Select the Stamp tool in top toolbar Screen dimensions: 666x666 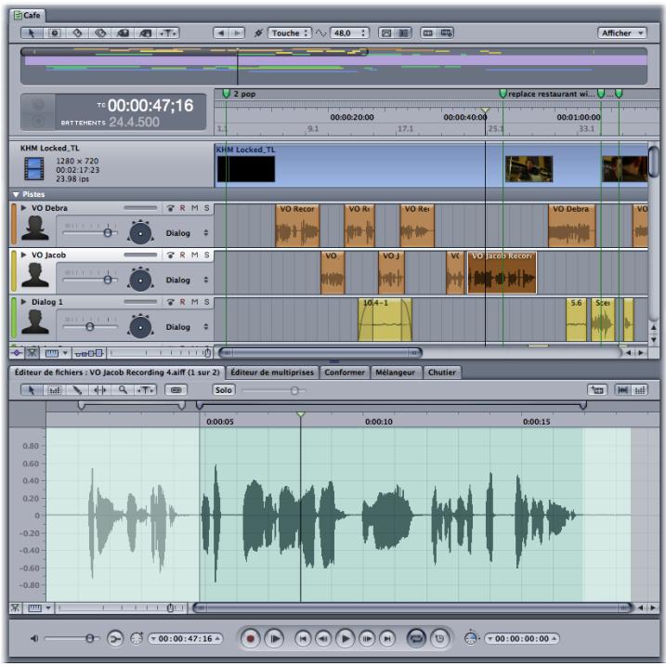point(145,33)
